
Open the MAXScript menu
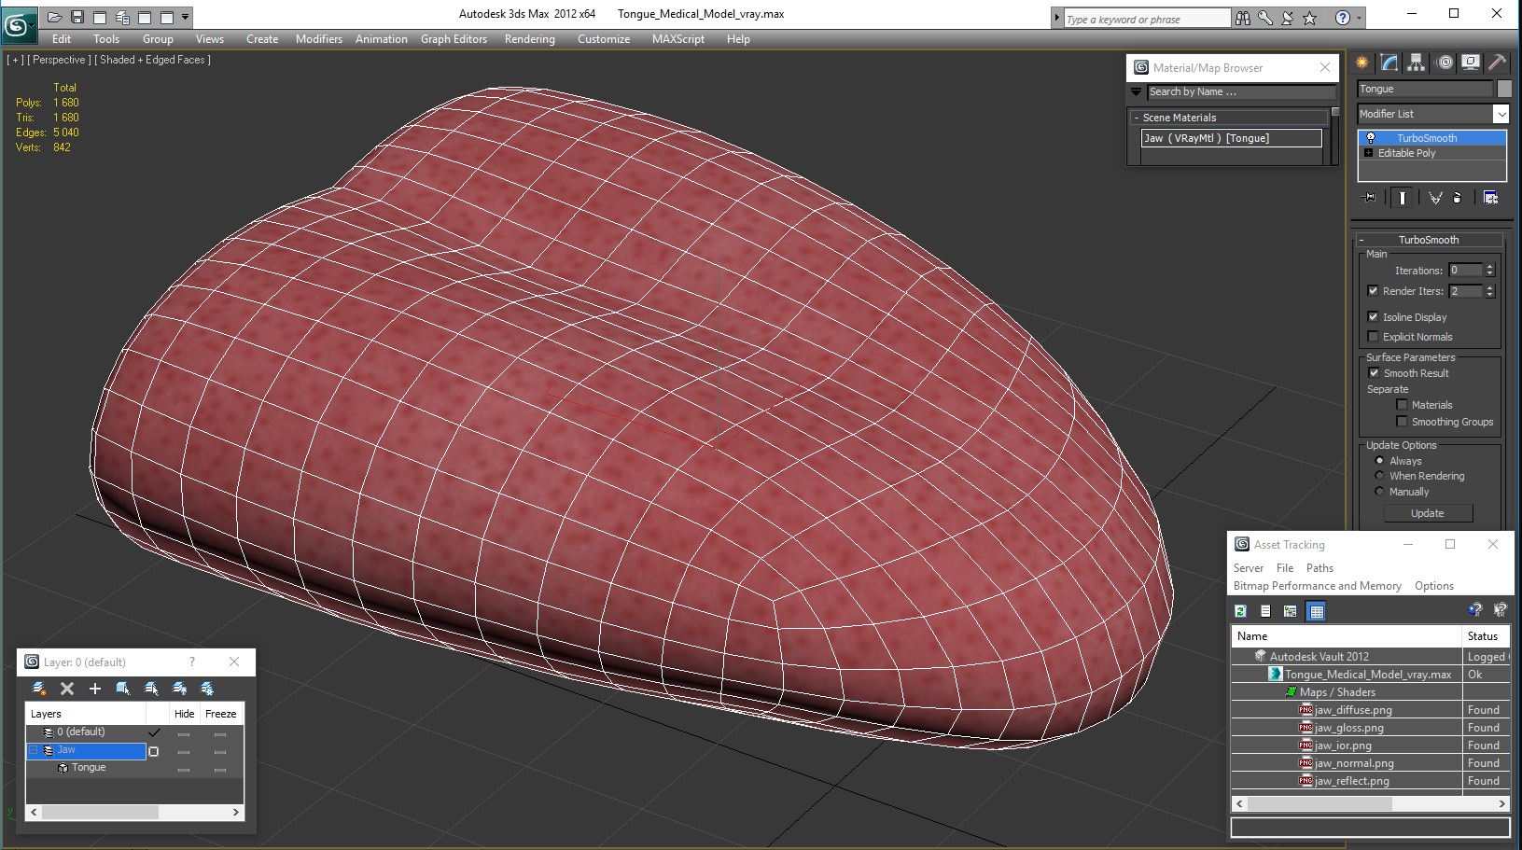point(678,39)
